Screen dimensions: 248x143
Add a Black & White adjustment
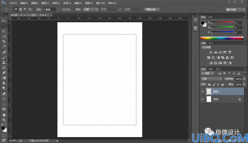pyautogui.click(x=218, y=58)
